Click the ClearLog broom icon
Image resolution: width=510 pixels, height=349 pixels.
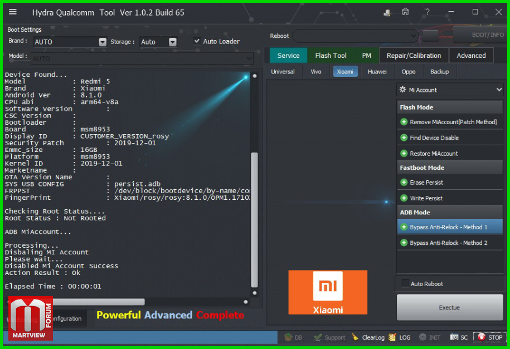(x=356, y=337)
